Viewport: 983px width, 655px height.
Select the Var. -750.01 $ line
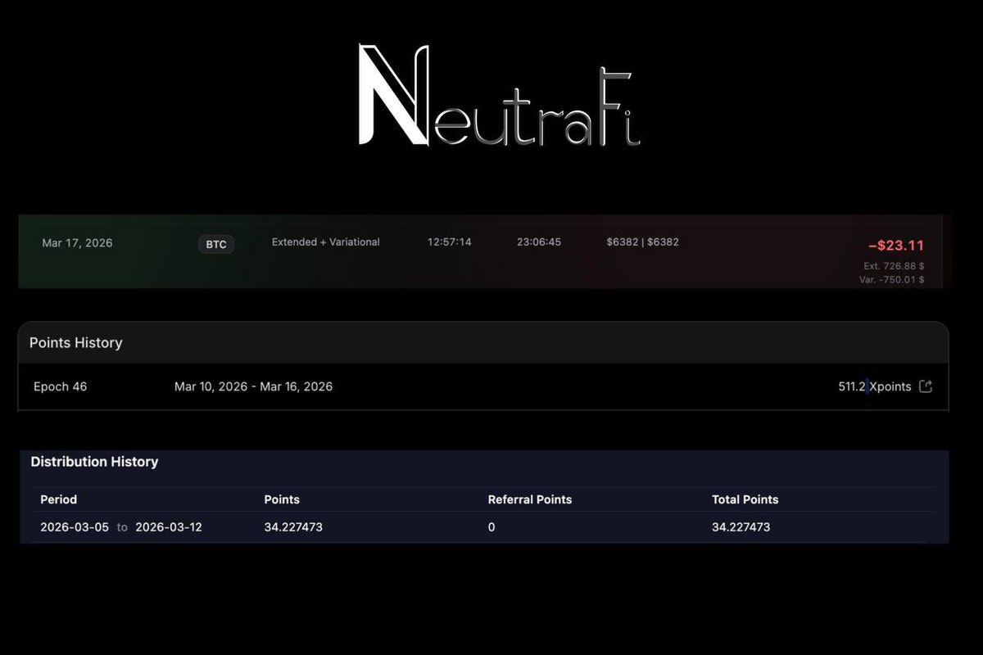pos(891,279)
